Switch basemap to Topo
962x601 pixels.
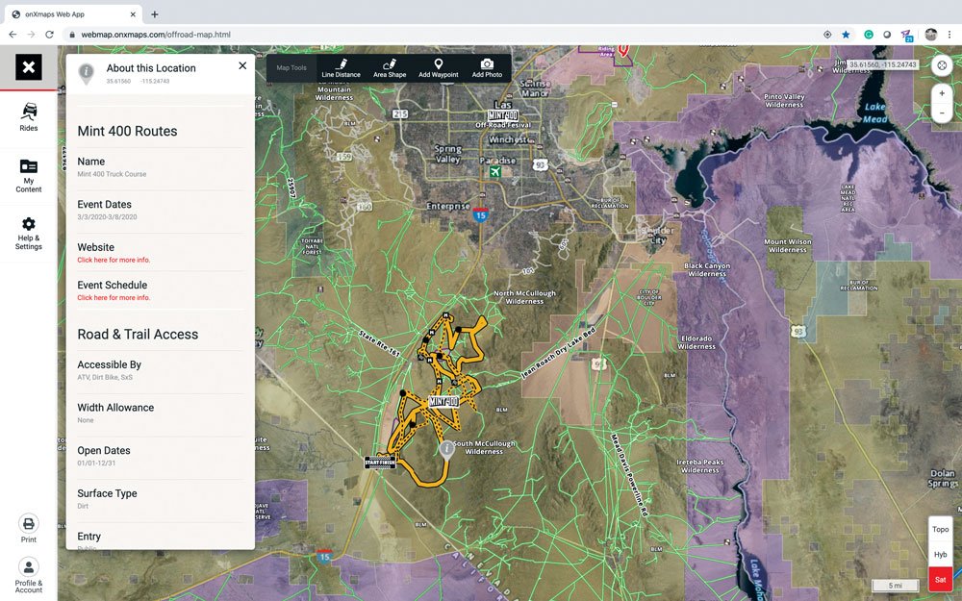coord(940,529)
